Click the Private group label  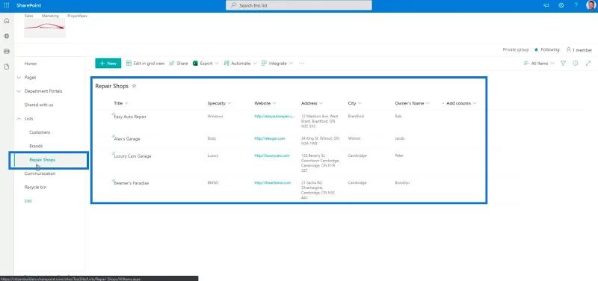(516, 49)
